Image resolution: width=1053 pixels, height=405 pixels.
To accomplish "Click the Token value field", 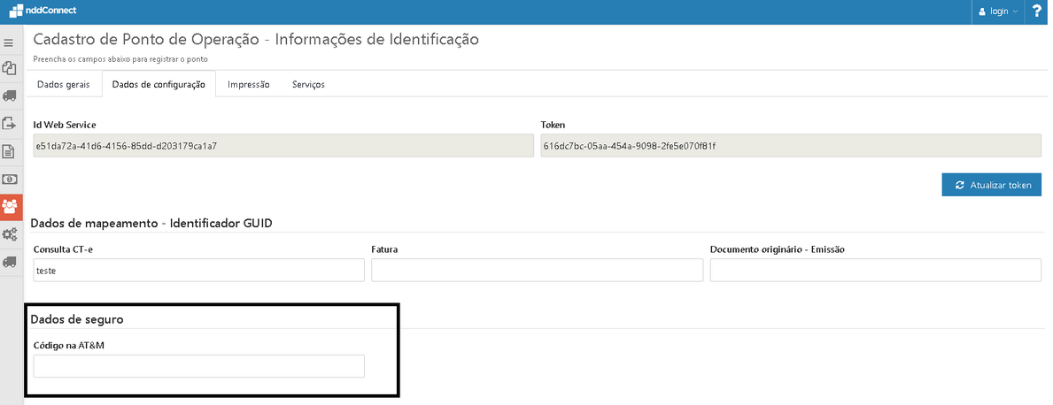I will click(791, 146).
